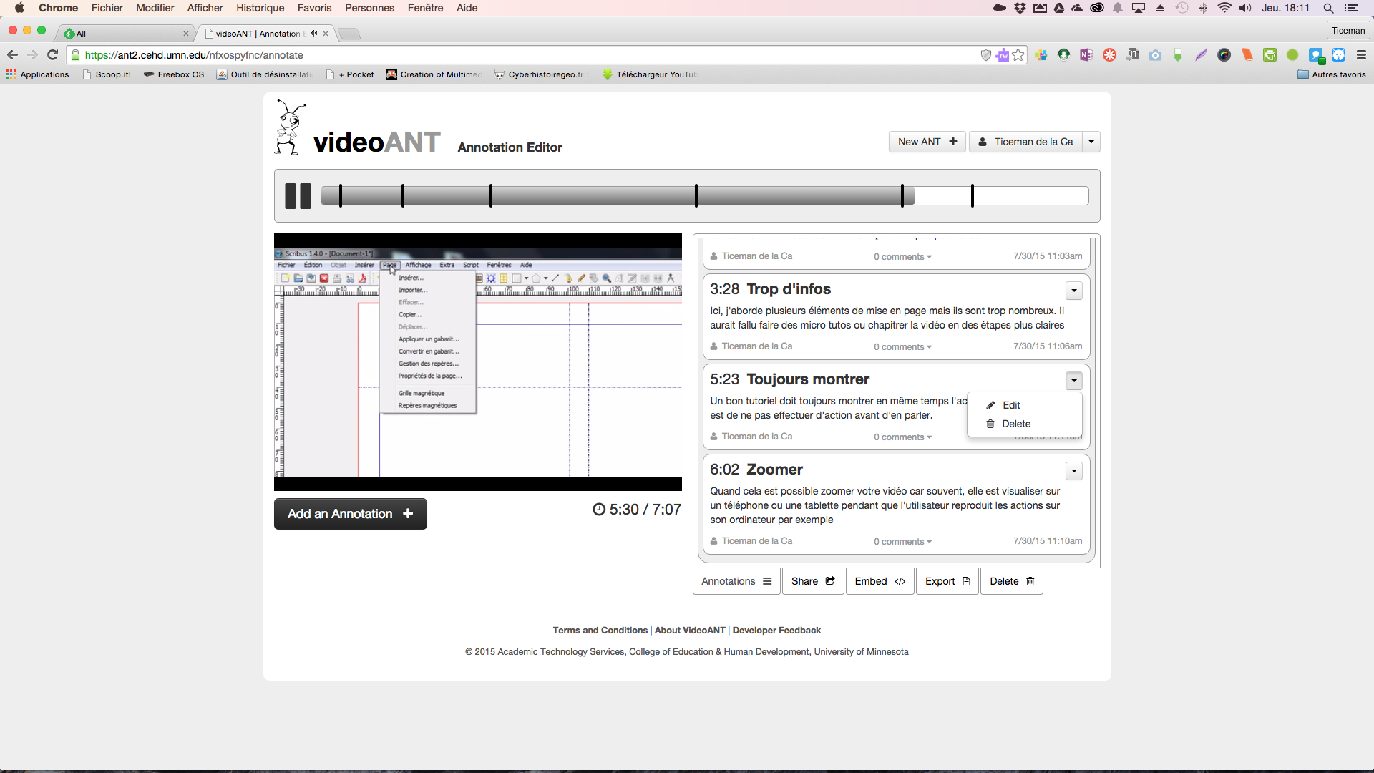Choose Delete from annotation context menu
This screenshot has width=1374, height=773.
coord(1015,424)
